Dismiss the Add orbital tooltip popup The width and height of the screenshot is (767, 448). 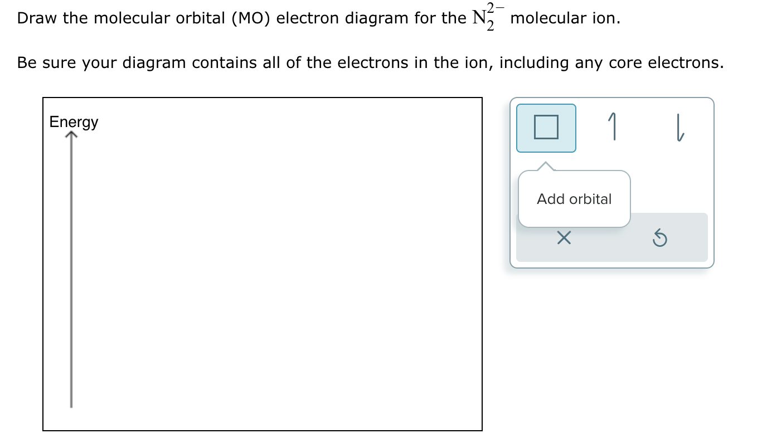tap(574, 199)
